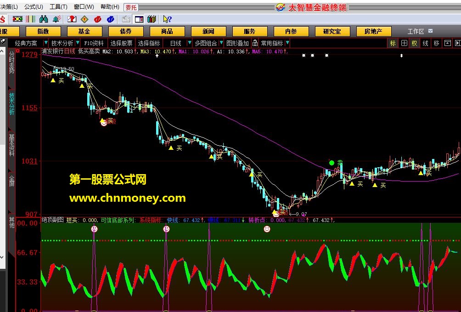Click the 基金 yellow button
461x312 pixels.
(84, 32)
